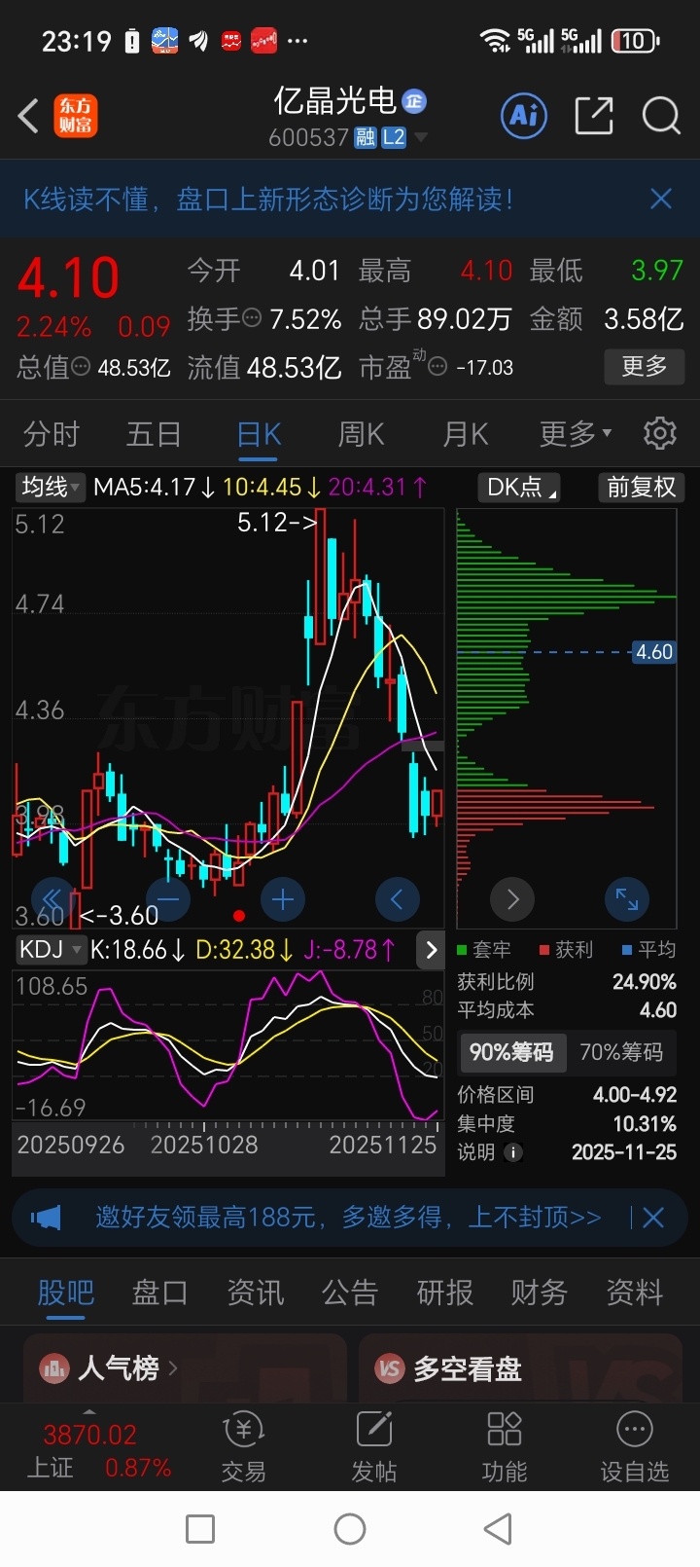Tap the back arrow icon

pos(29,116)
